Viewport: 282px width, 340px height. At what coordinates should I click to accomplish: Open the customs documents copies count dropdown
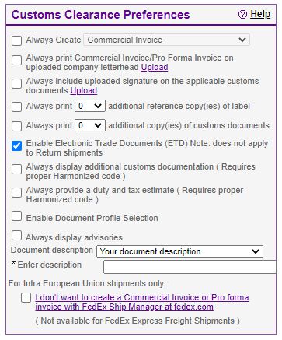pyautogui.click(x=90, y=125)
